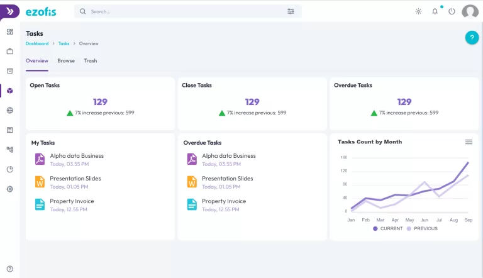Click the power logout icon
Viewport: 483px width, 278px height.
(452, 11)
